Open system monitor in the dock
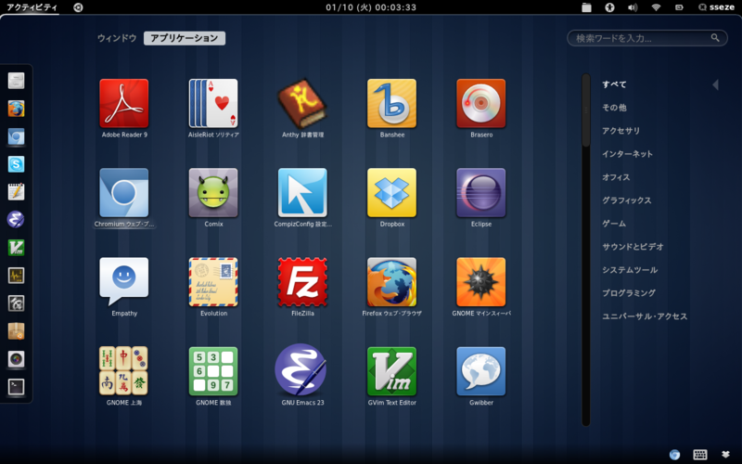 coord(16,276)
